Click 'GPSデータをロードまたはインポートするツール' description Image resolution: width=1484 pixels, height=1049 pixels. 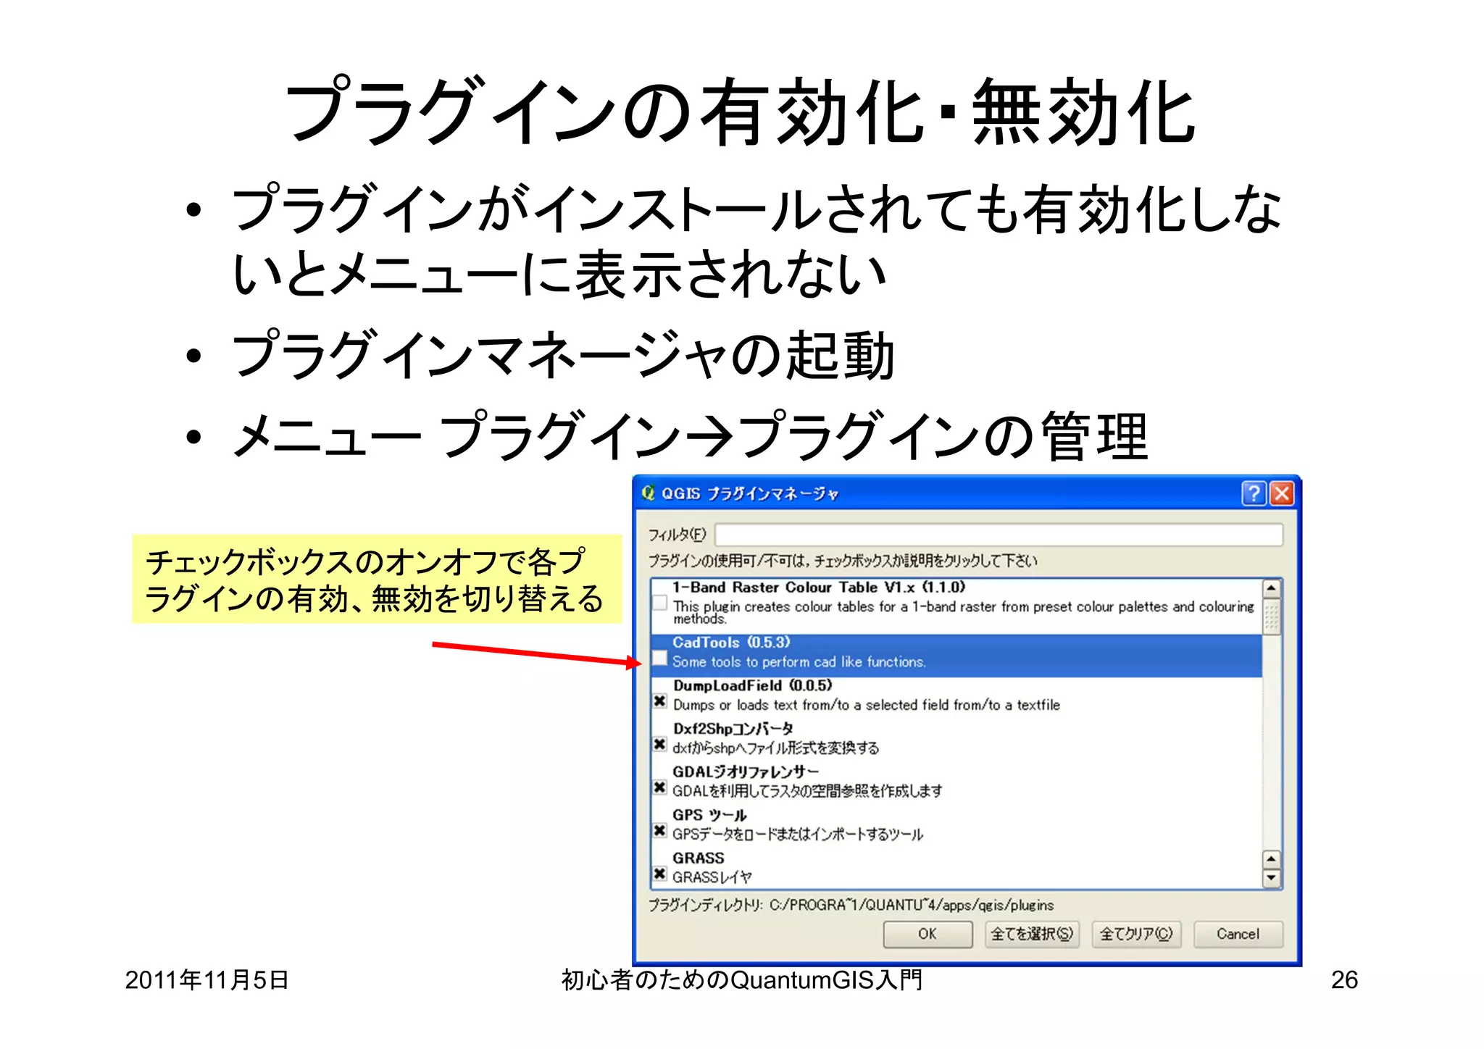coord(798,834)
